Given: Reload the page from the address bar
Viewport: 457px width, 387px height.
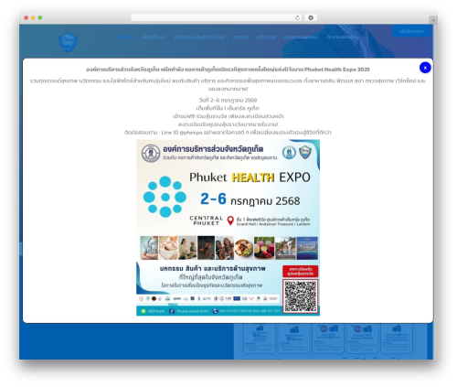Looking at the screenshot, I should [297, 18].
